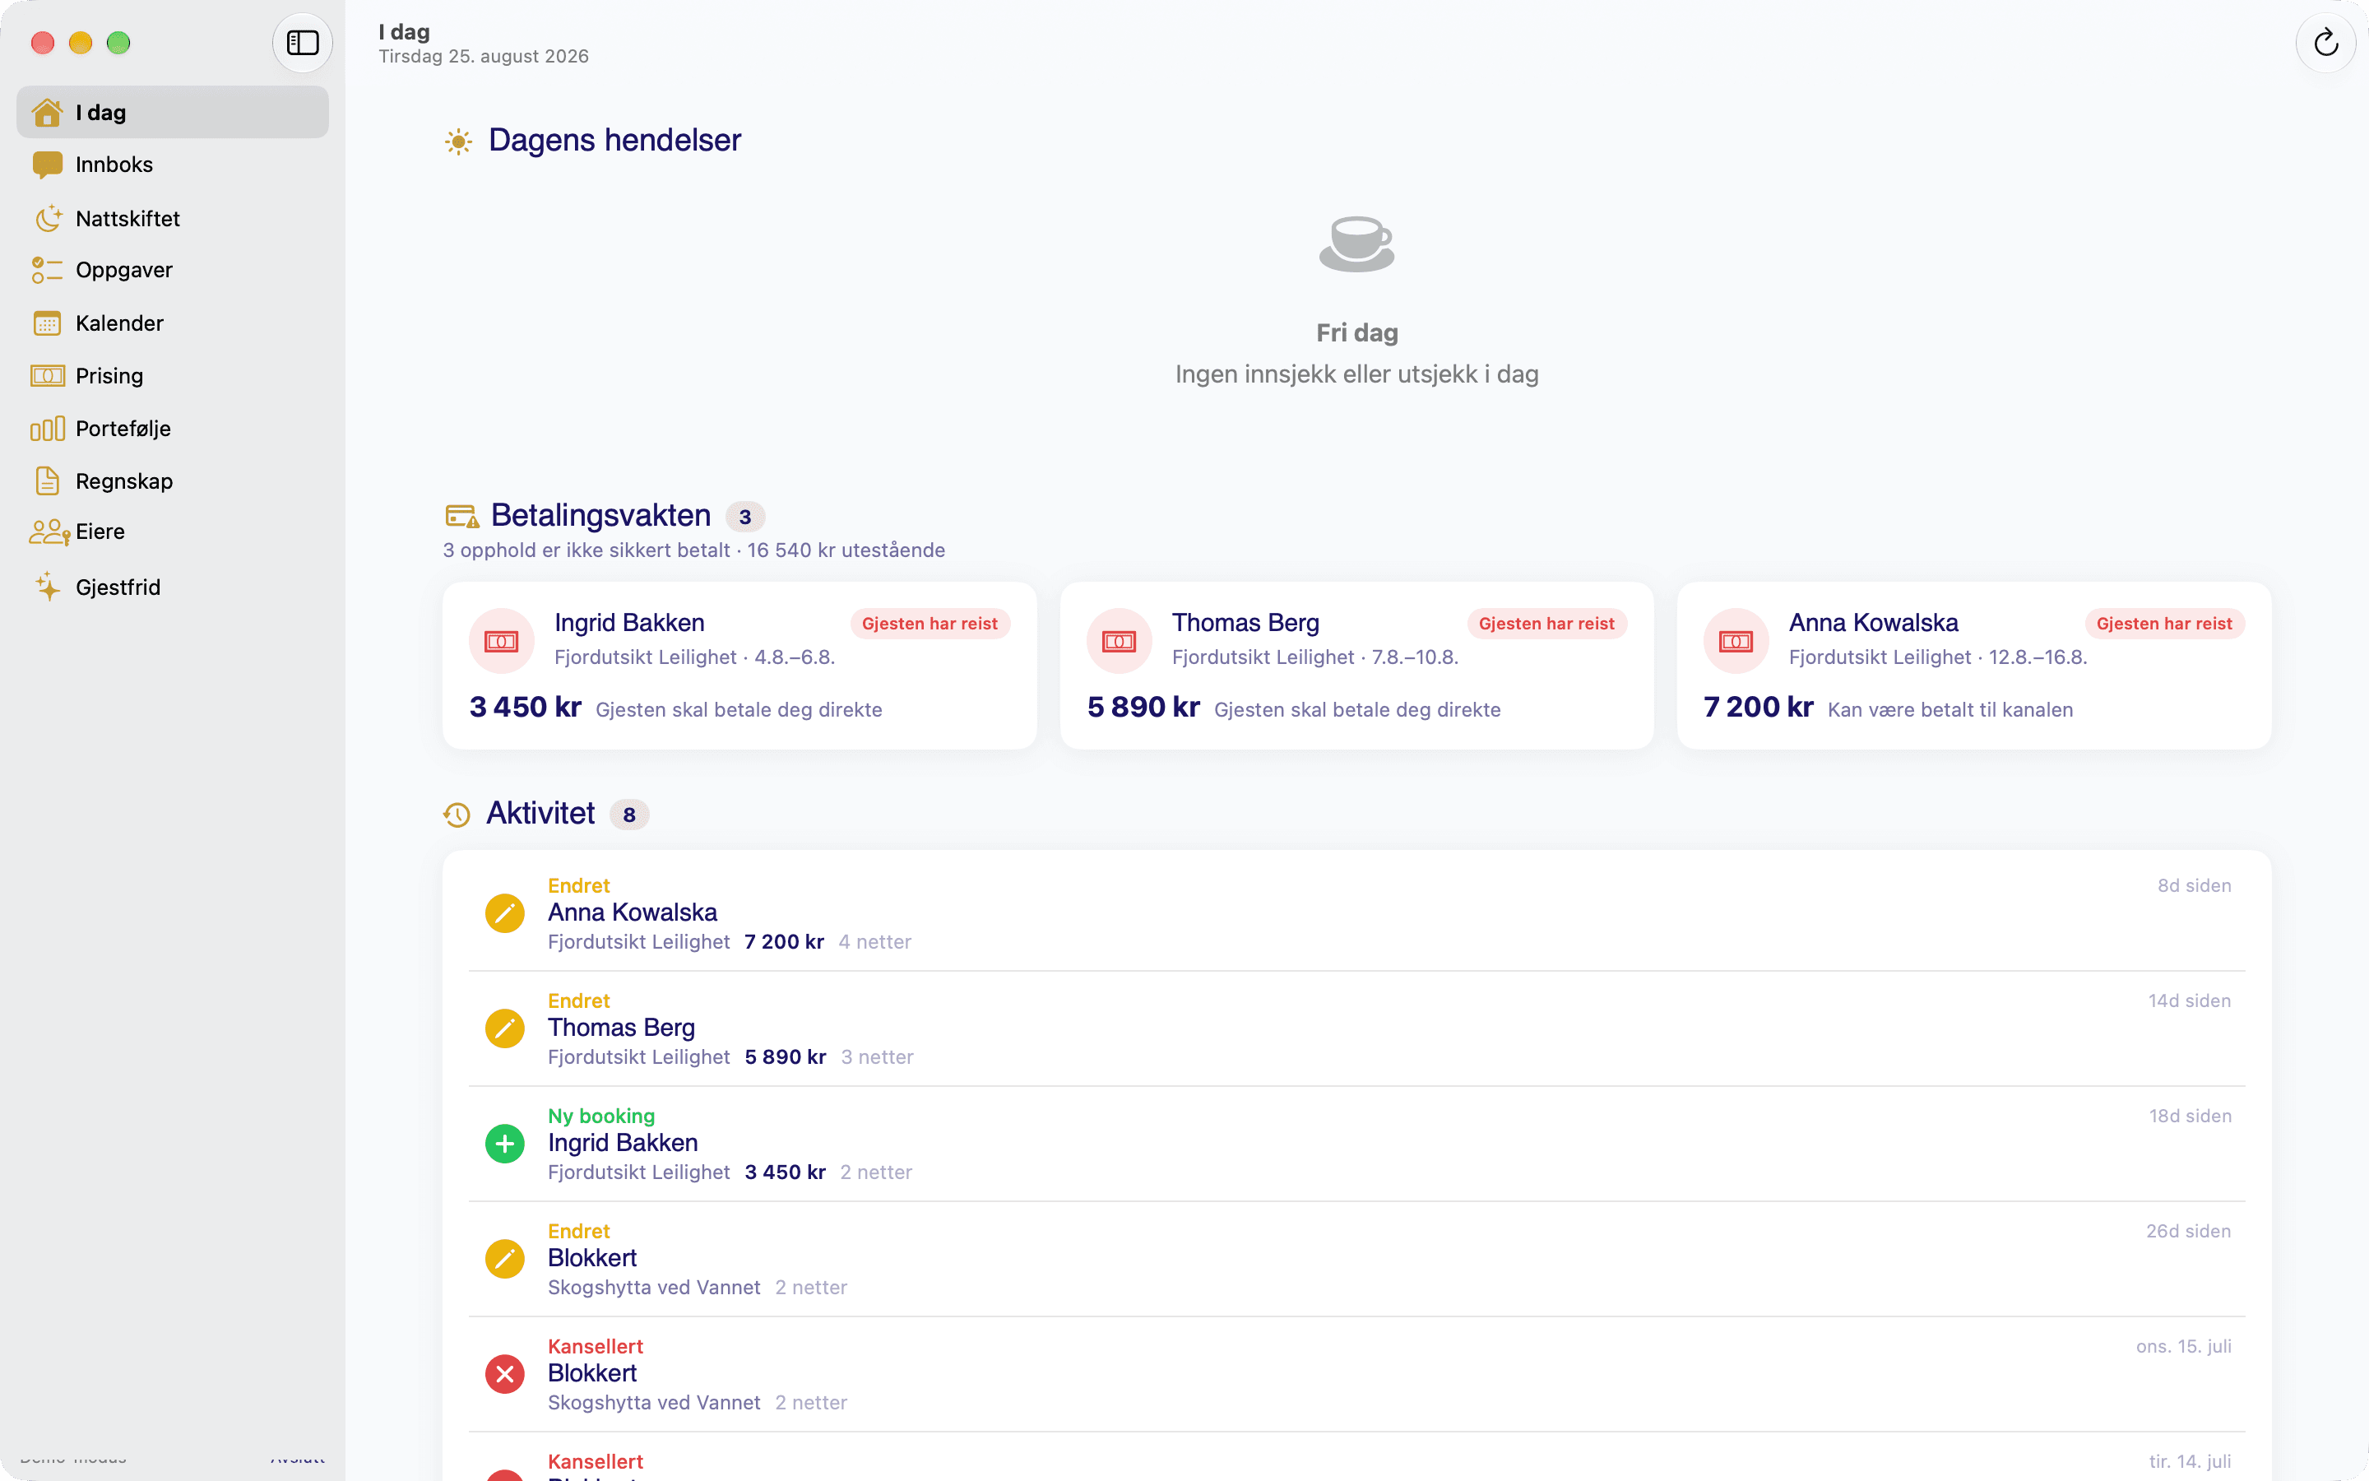
Task: Click the Gjestfrid sparkle icon
Action: pyautogui.click(x=47, y=587)
